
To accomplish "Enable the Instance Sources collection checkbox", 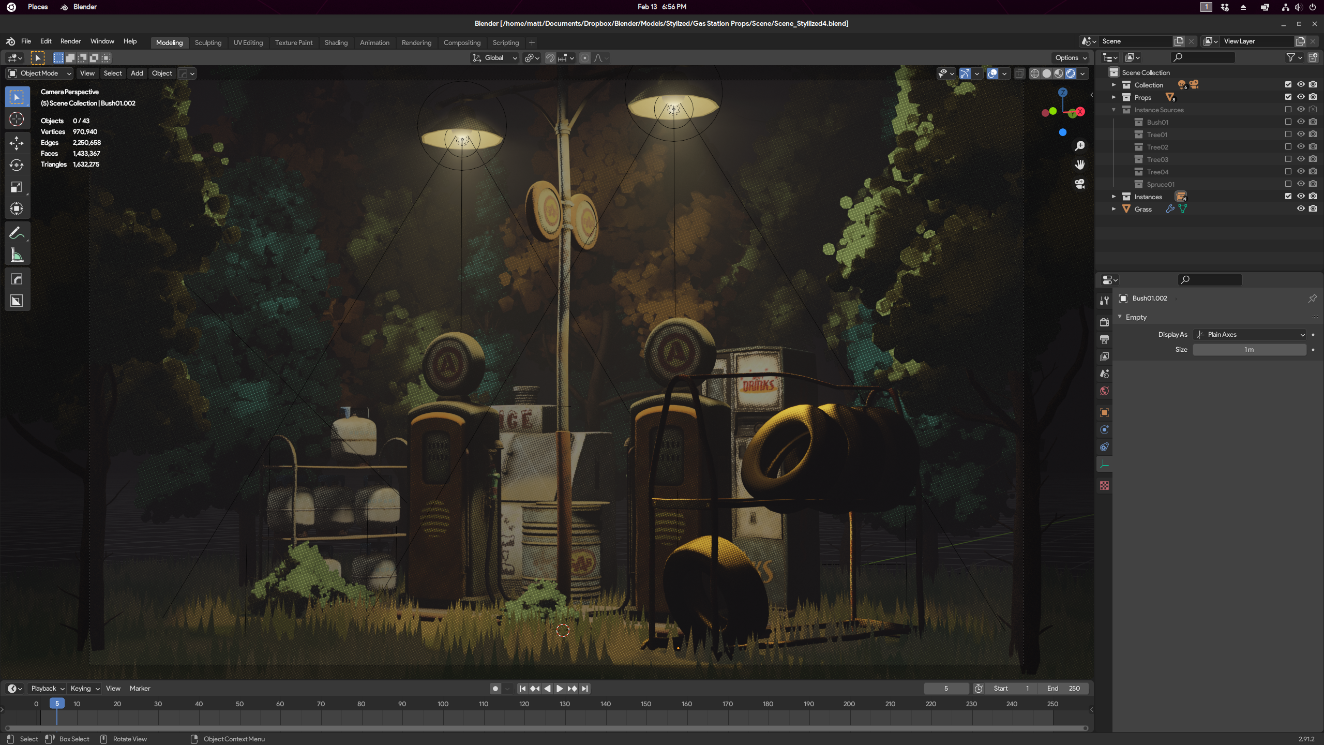I will (x=1288, y=110).
